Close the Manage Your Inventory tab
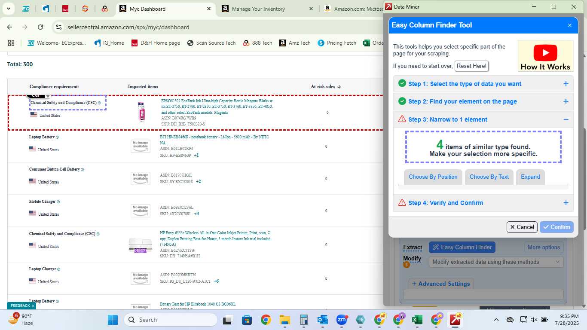 (x=311, y=9)
